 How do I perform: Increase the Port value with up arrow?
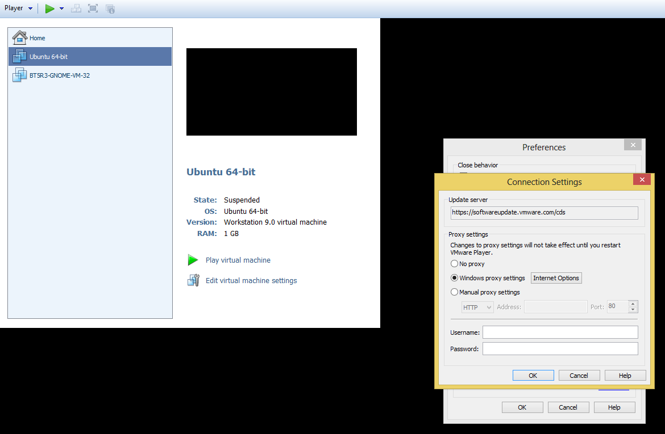(x=633, y=304)
